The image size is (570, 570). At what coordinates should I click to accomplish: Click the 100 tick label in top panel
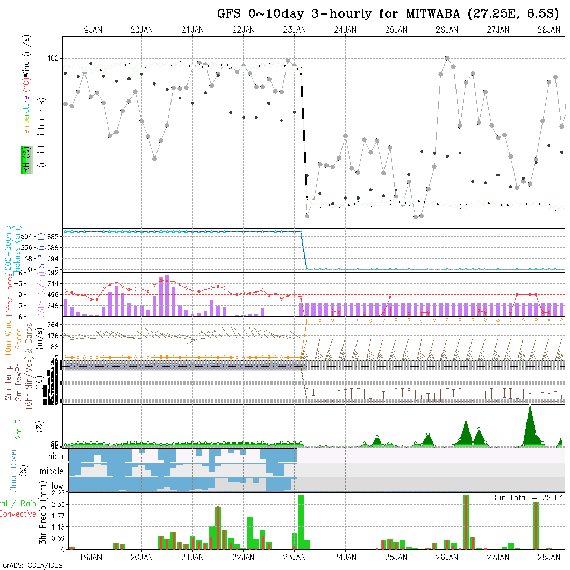pos(53,58)
